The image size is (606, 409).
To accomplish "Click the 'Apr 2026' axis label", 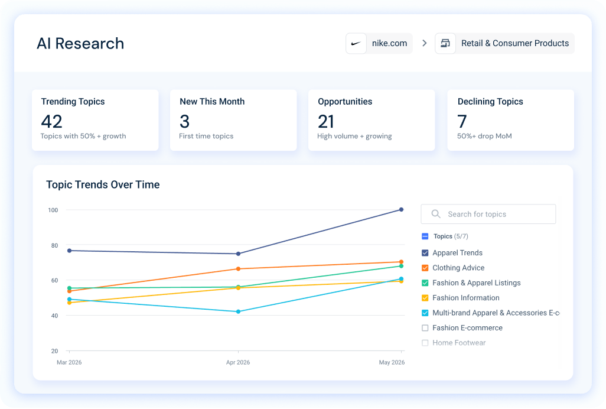I will click(238, 362).
